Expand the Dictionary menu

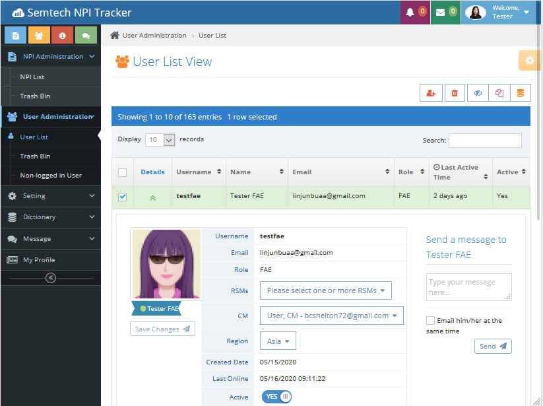(51, 217)
